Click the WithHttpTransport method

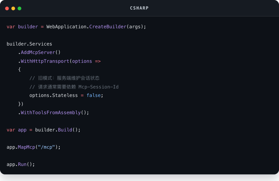tap(45, 61)
